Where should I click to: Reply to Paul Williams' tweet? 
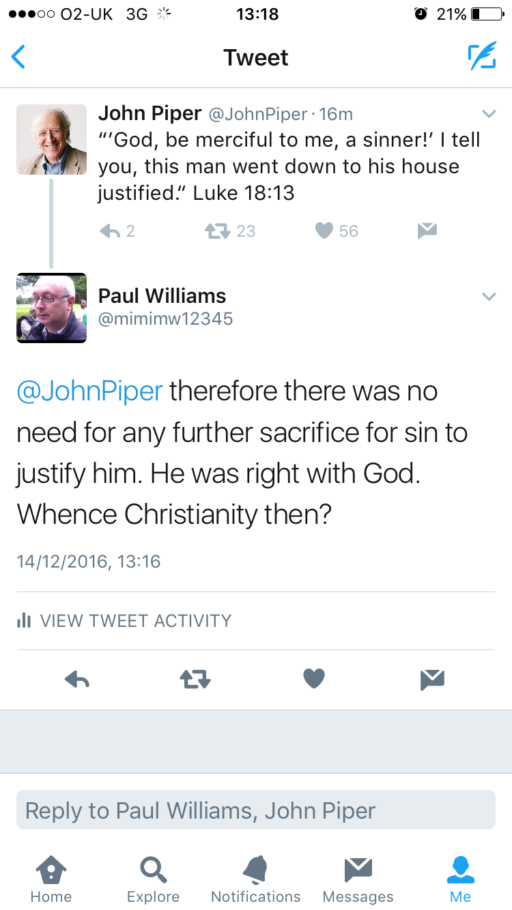click(77, 679)
